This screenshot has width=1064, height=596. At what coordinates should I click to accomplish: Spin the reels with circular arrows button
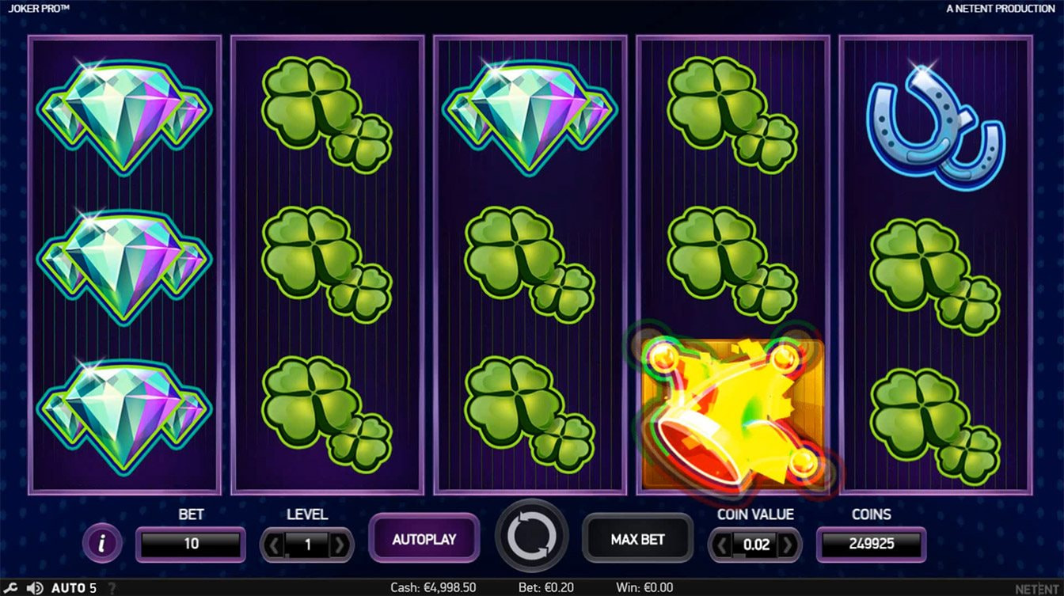[x=531, y=537]
